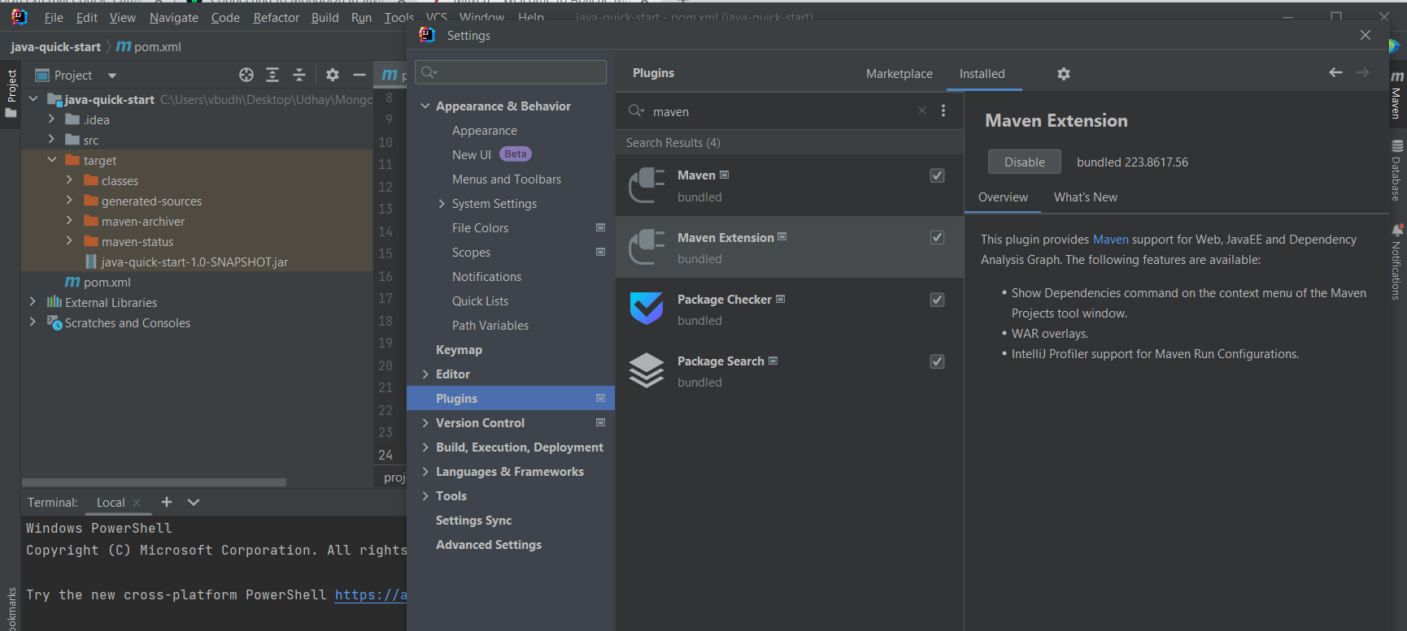This screenshot has width=1407, height=631.
Task: Add a new terminal tab
Action: point(167,502)
